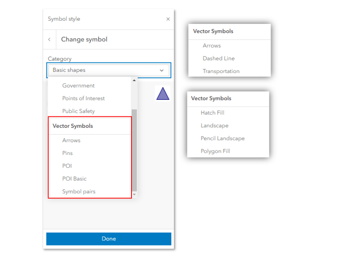
Task: Select Arrows in the dropdown list
Action: coord(71,141)
